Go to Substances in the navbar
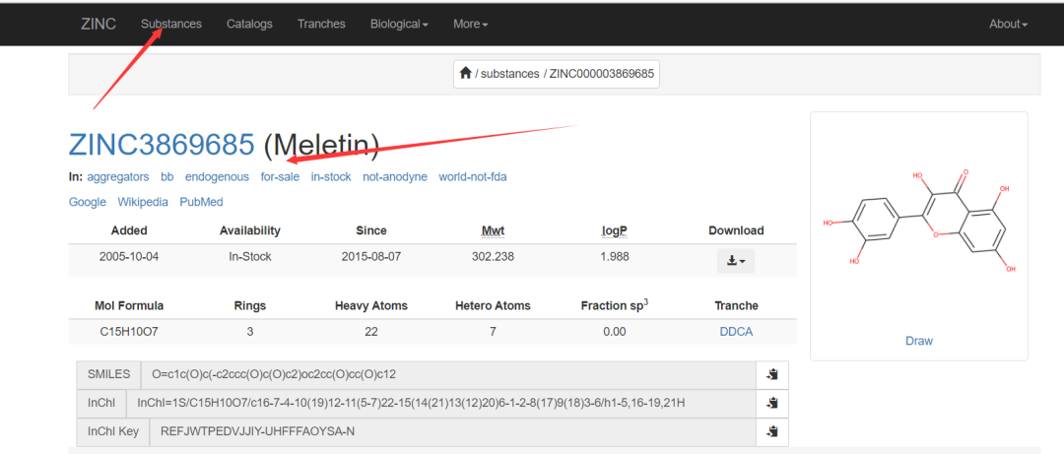The image size is (1064, 454). [x=171, y=24]
